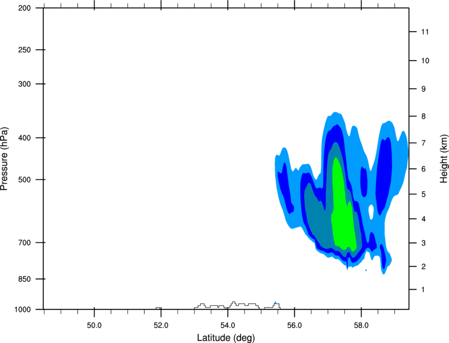
Task: Click the 11 km height label
Action: pos(425,32)
